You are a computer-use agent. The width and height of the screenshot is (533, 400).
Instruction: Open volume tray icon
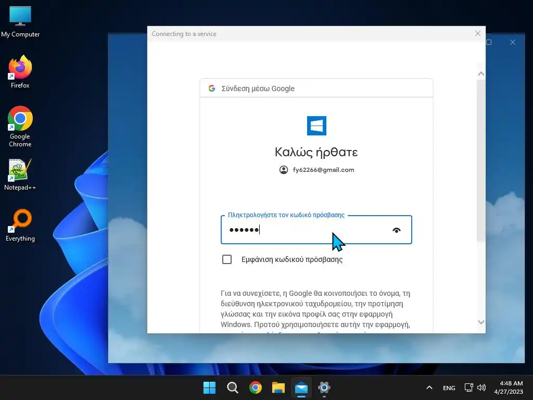(x=481, y=387)
